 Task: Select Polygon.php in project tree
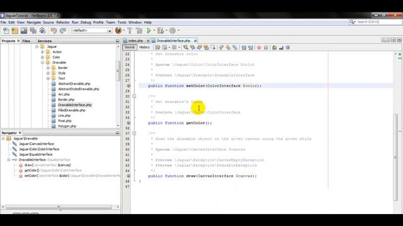point(67,126)
